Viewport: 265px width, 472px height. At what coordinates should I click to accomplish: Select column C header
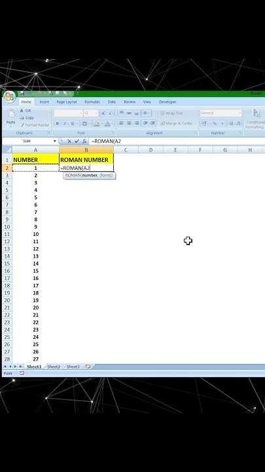(x=126, y=149)
